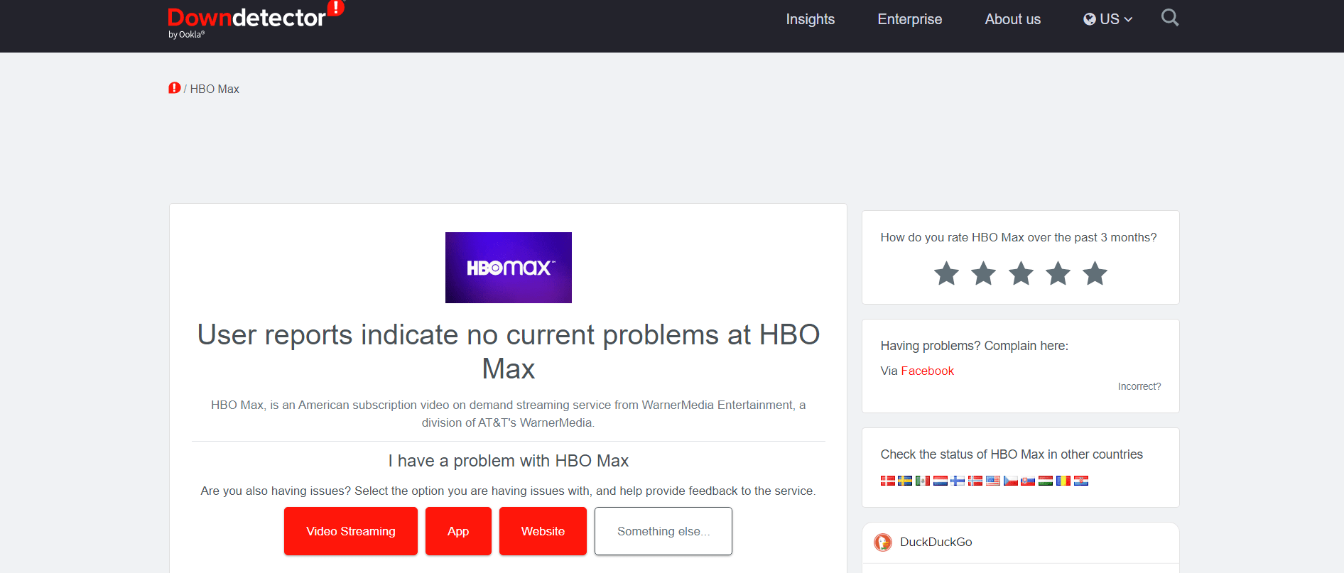1344x573 pixels.
Task: Open the Facebook complaint link
Action: pyautogui.click(x=927, y=371)
